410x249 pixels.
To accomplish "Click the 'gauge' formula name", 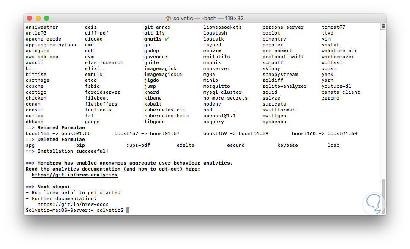I will pyautogui.click(x=92, y=122).
